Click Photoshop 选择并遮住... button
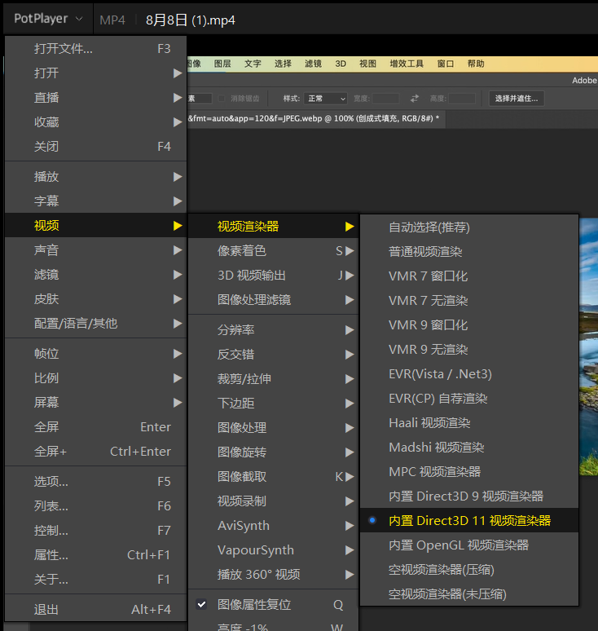The height and width of the screenshot is (631, 598). click(517, 99)
